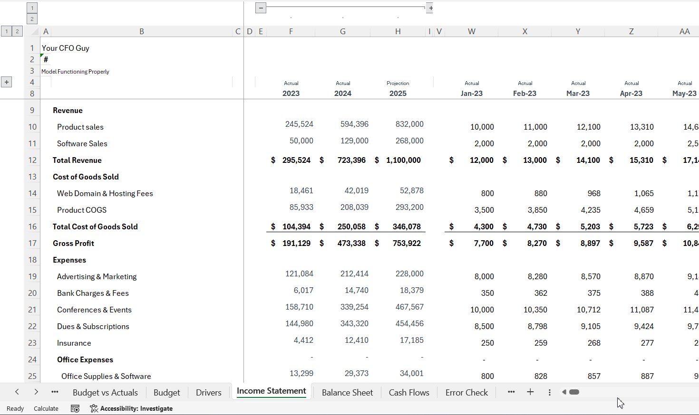699x415 pixels.
Task: Select column X header
Action: (x=525, y=31)
